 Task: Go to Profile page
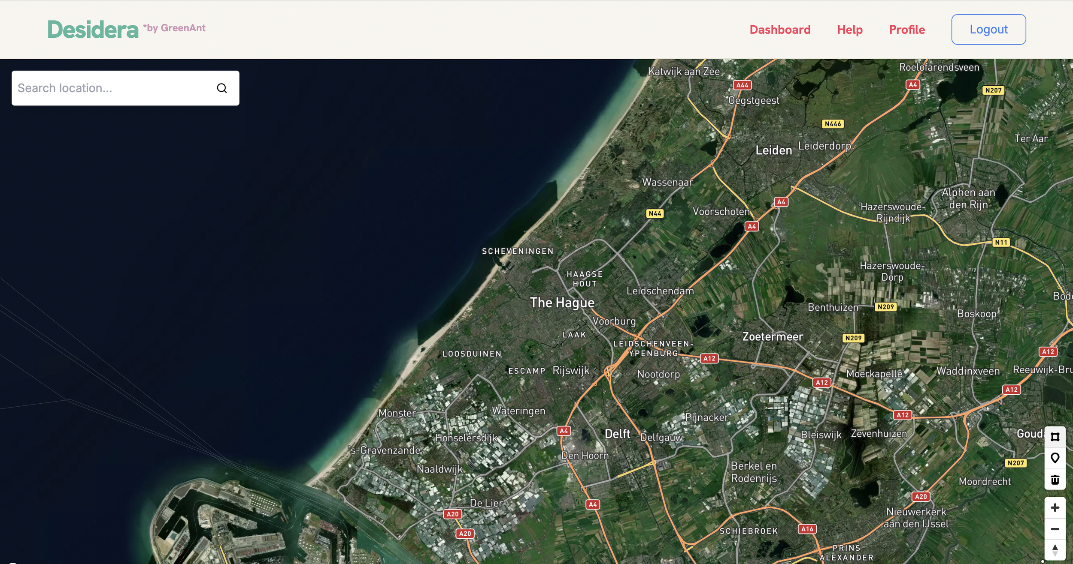click(907, 30)
